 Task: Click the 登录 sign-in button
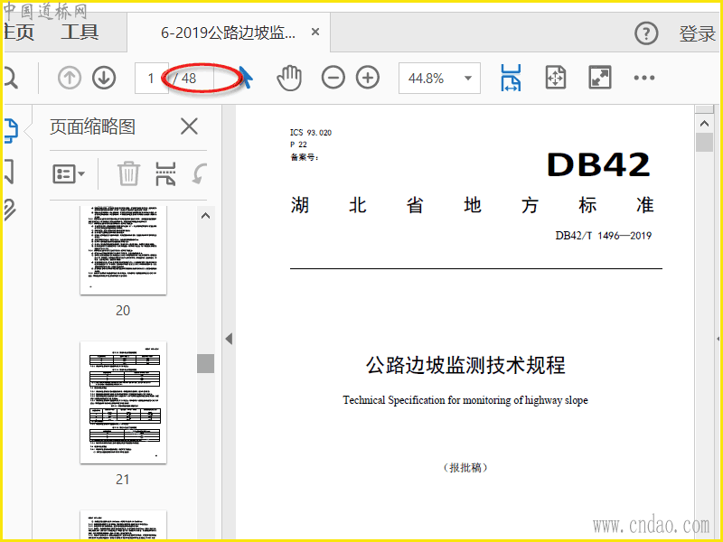tap(697, 33)
